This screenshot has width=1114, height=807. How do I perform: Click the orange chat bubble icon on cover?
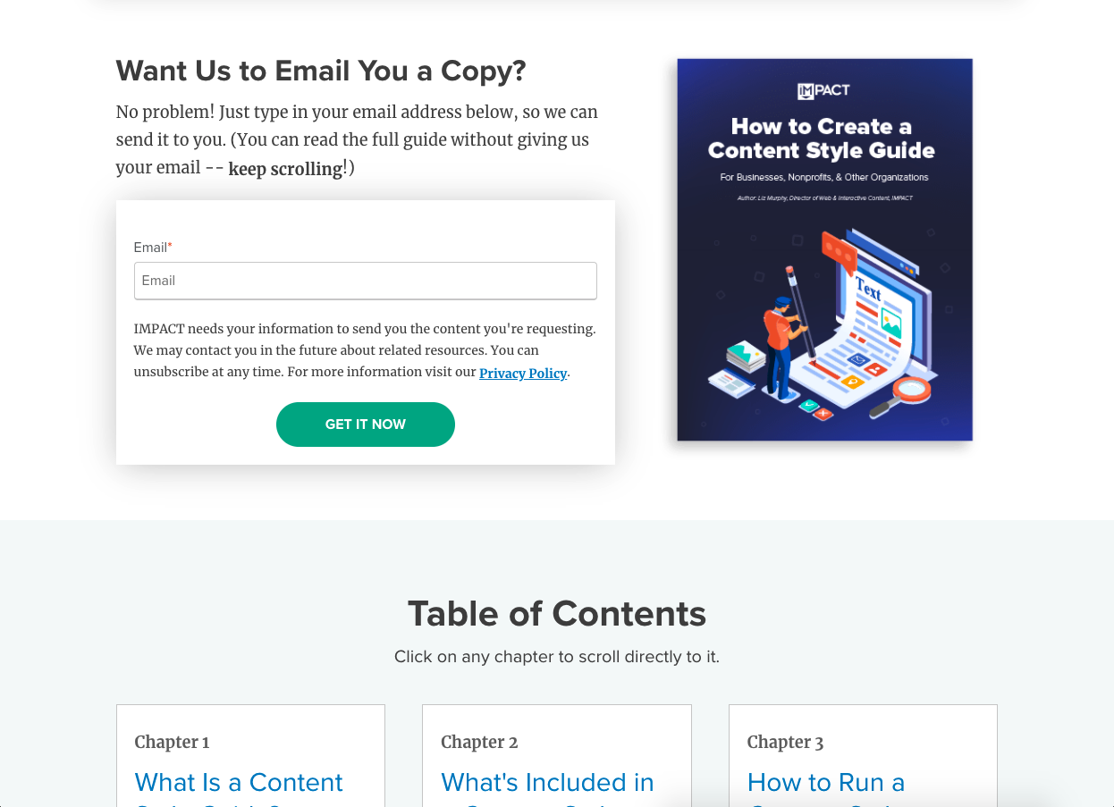pyautogui.click(x=840, y=250)
